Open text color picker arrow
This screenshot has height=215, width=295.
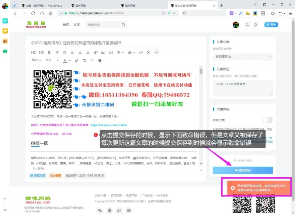[70, 61]
